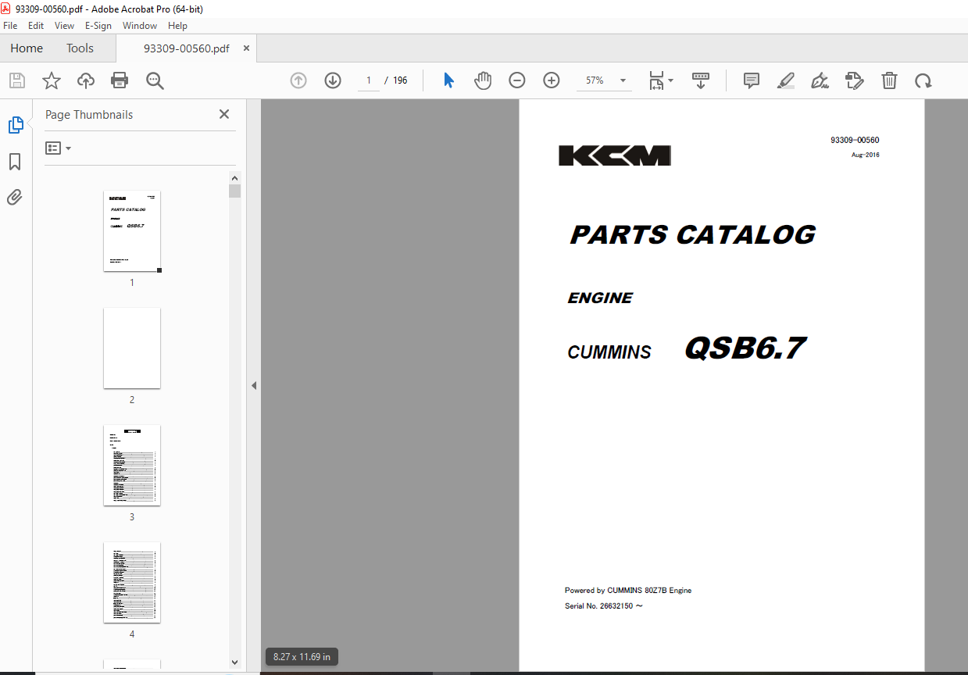This screenshot has width=968, height=675.
Task: Click thumbnails scrollbar up arrow
Action: point(235,177)
